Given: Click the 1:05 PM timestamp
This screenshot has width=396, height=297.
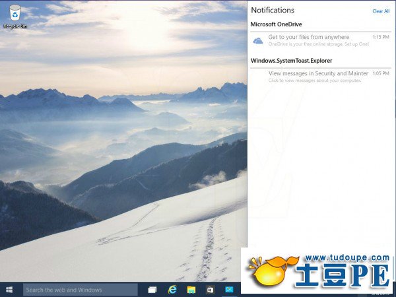Looking at the screenshot, I should [x=381, y=73].
